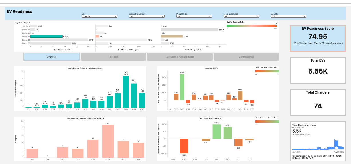Select the District 37 bar showing 7,070 vehicles
This screenshot has height=164, width=351.
click(x=51, y=43)
